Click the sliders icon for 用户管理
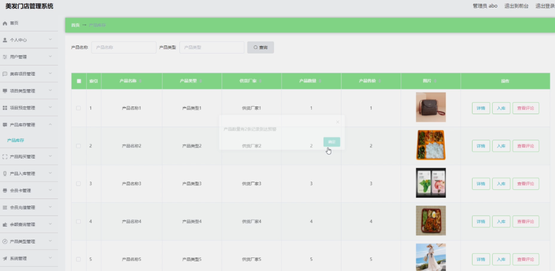This screenshot has width=555, height=271. 5,57
